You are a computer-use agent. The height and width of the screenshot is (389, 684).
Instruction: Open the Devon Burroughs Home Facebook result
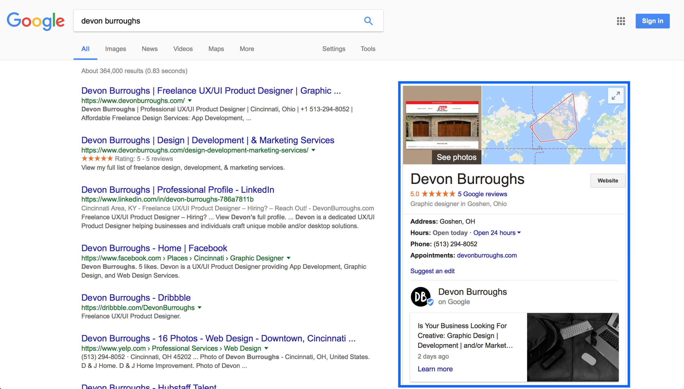pyautogui.click(x=154, y=248)
